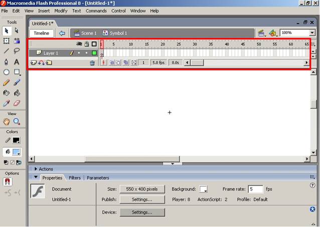Click the Insert Layer icon
Viewport: 320px width, 227px height.
pos(33,62)
